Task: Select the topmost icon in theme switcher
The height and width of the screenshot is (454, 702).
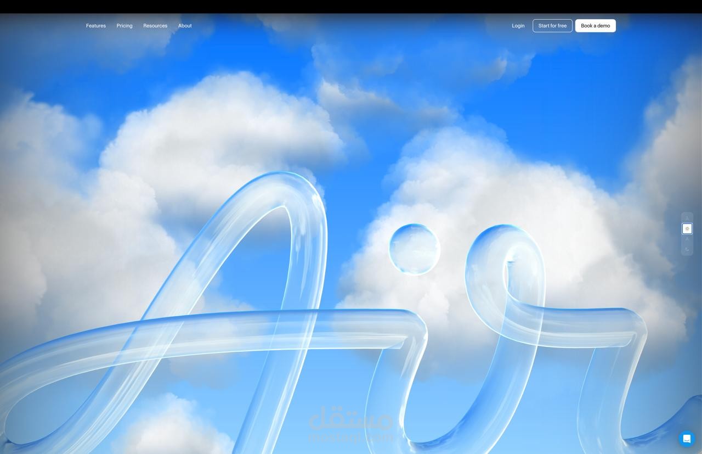Action: point(687,218)
